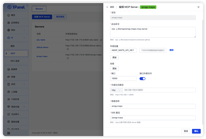Viewport: 206px width, 139px height.
Task: Toggle sidebar collapse hamburger icon
Action: pyautogui.click(x=9, y=133)
